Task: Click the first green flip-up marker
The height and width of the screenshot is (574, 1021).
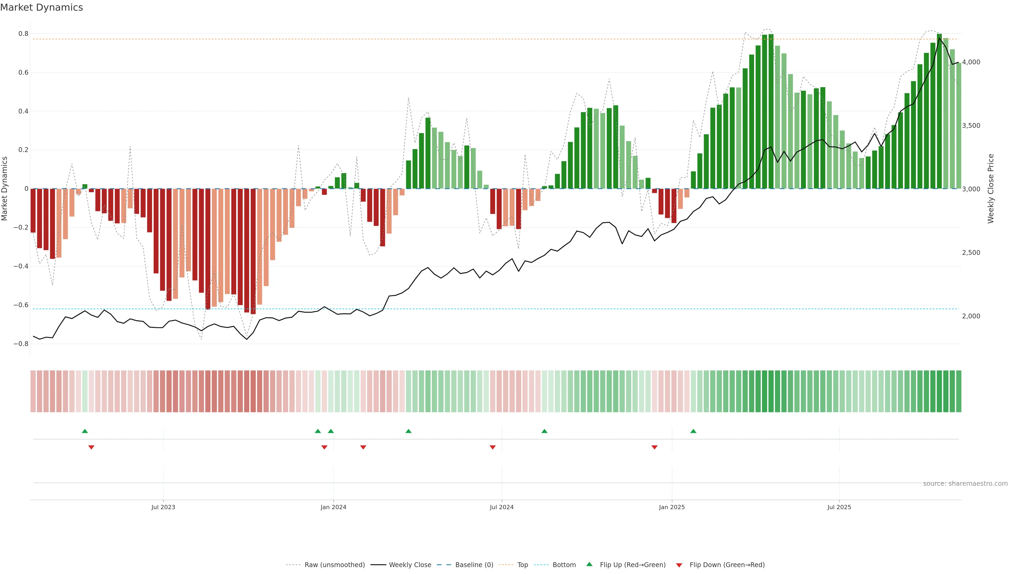Action: [85, 431]
